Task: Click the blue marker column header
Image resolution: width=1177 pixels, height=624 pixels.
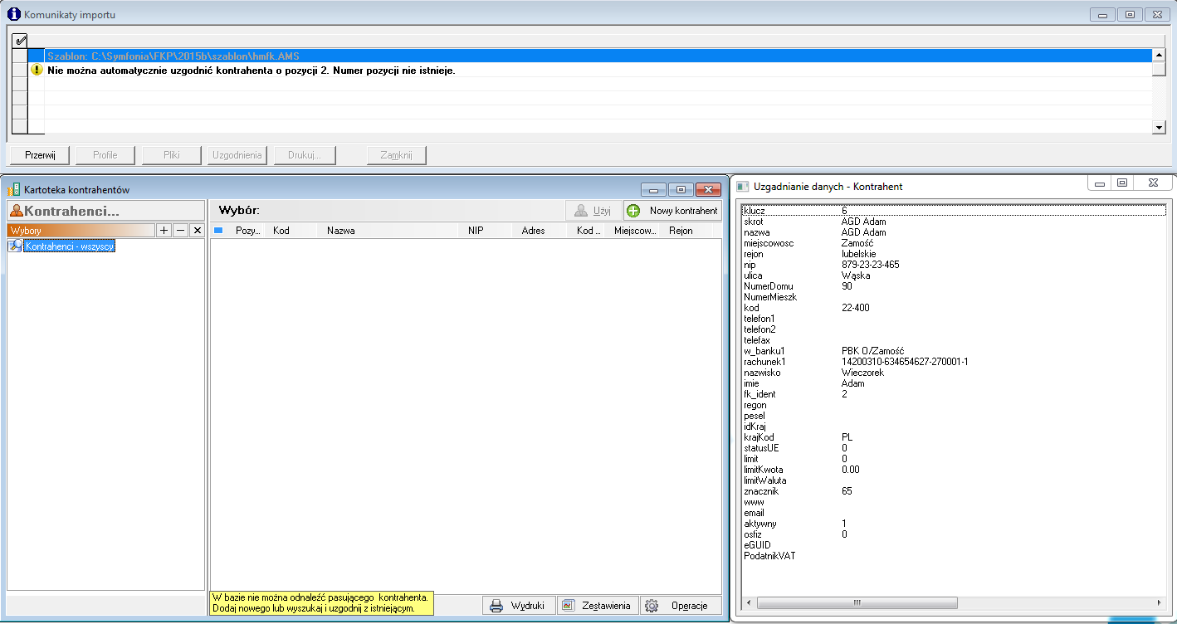Action: [219, 231]
